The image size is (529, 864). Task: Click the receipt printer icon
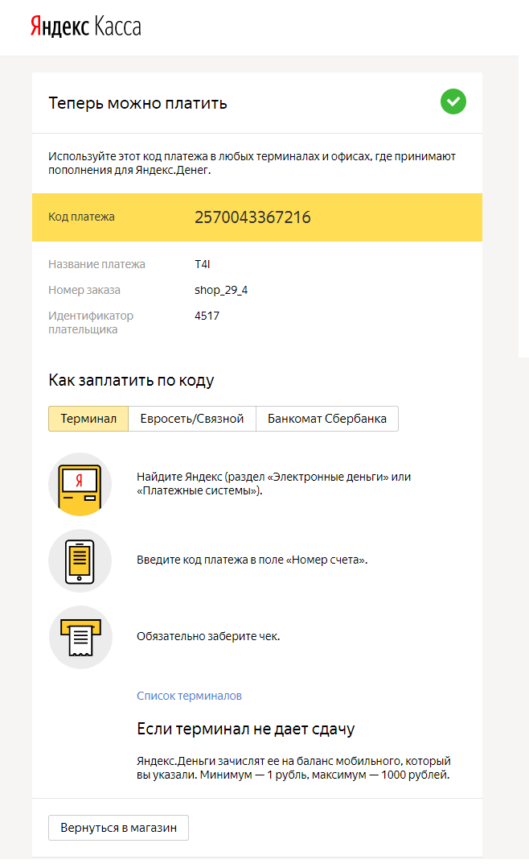(80, 636)
